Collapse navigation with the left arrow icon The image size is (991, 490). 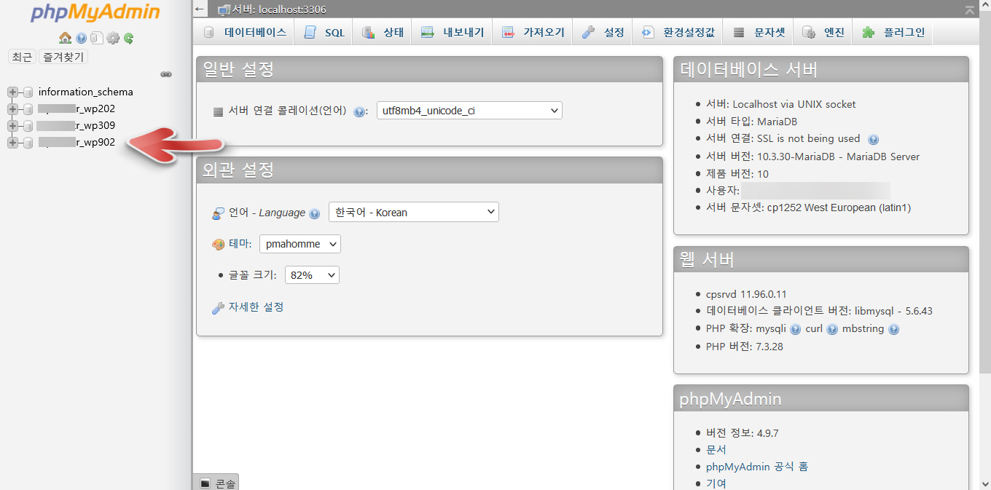pos(200,9)
